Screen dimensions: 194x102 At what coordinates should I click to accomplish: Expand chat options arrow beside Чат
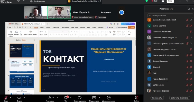[71, 98]
